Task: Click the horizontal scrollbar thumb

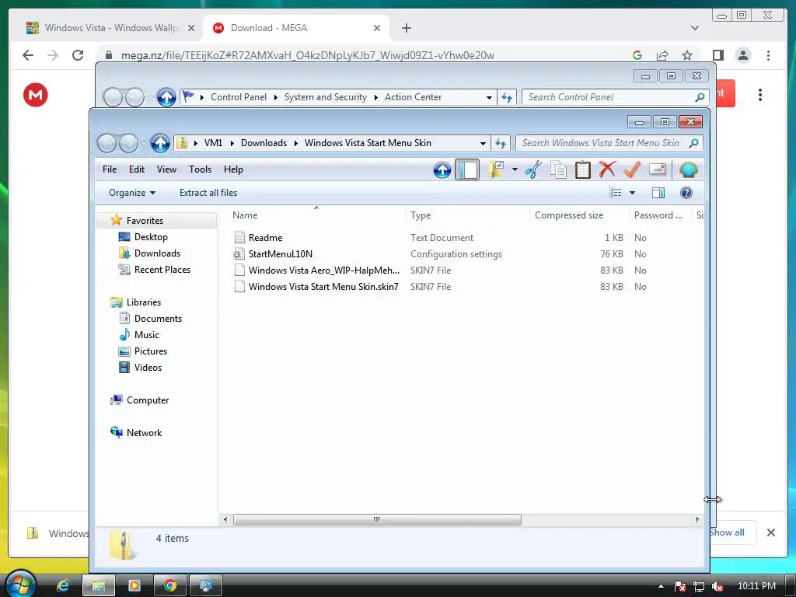Action: pyautogui.click(x=377, y=519)
